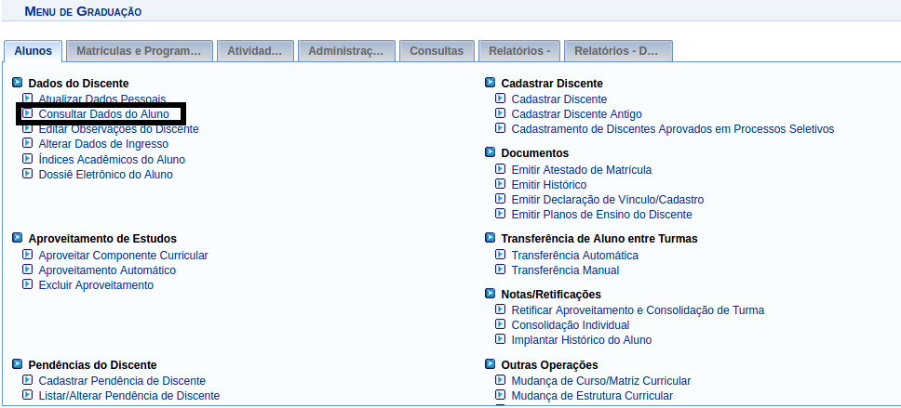Click Alterar Dados de Ingresso link
Image resolution: width=901 pixels, height=408 pixels.
point(103,144)
